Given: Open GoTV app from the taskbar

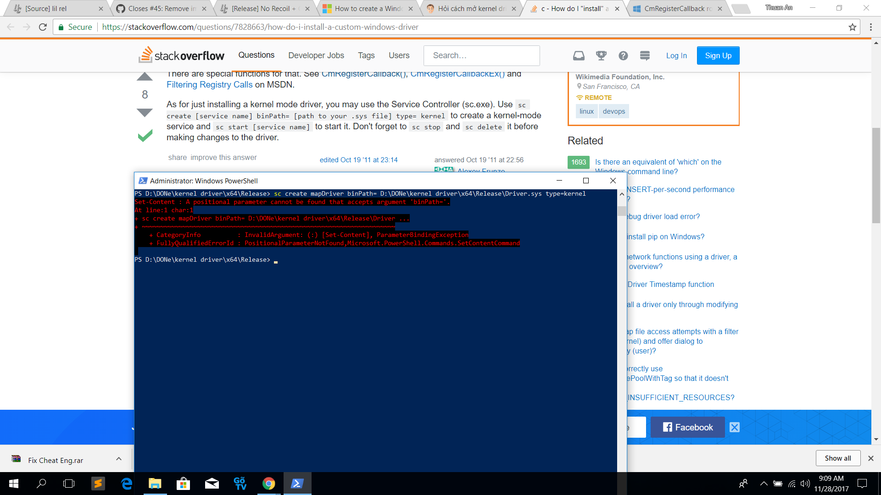Looking at the screenshot, I should point(240,484).
